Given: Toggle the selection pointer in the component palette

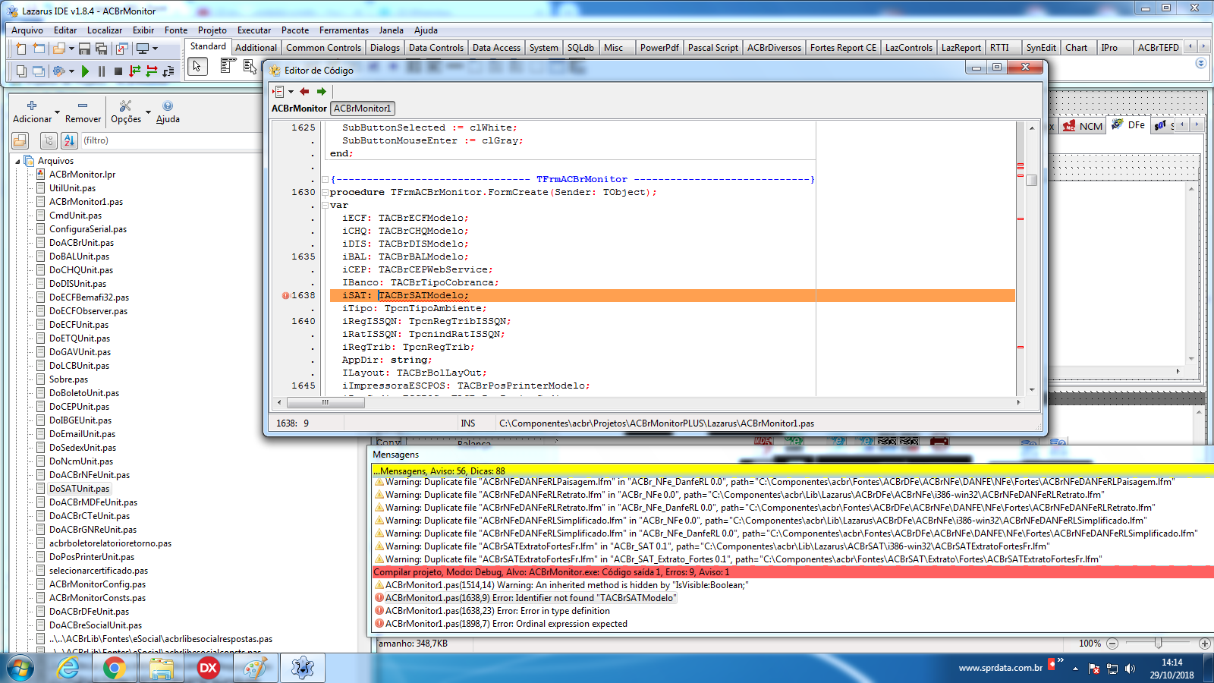Looking at the screenshot, I should point(197,66).
